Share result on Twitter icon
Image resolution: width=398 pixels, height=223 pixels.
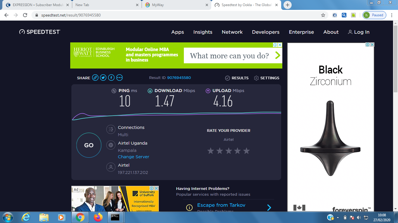(103, 78)
